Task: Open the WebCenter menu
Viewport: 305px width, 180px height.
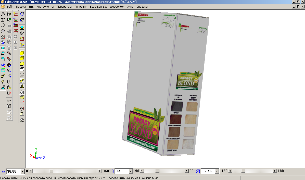Action: point(117,7)
